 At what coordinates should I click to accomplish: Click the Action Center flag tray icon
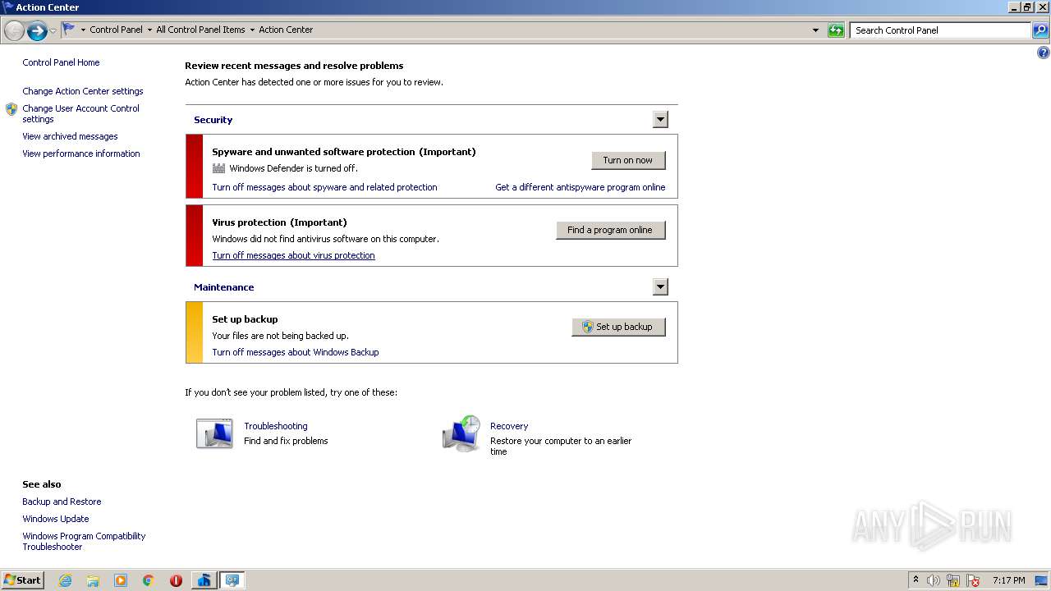coord(973,580)
